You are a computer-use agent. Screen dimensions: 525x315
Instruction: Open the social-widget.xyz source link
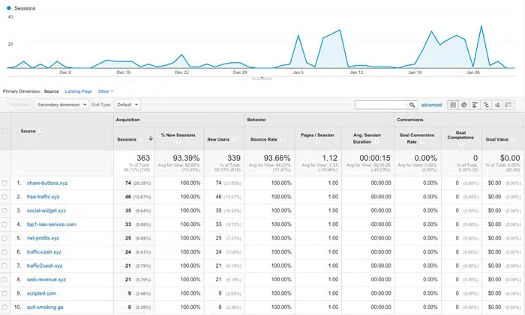tap(46, 210)
